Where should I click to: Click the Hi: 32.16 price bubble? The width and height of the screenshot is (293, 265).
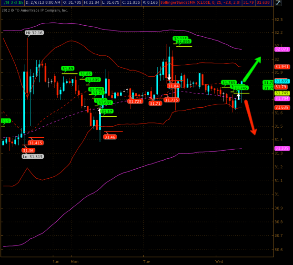point(34,33)
